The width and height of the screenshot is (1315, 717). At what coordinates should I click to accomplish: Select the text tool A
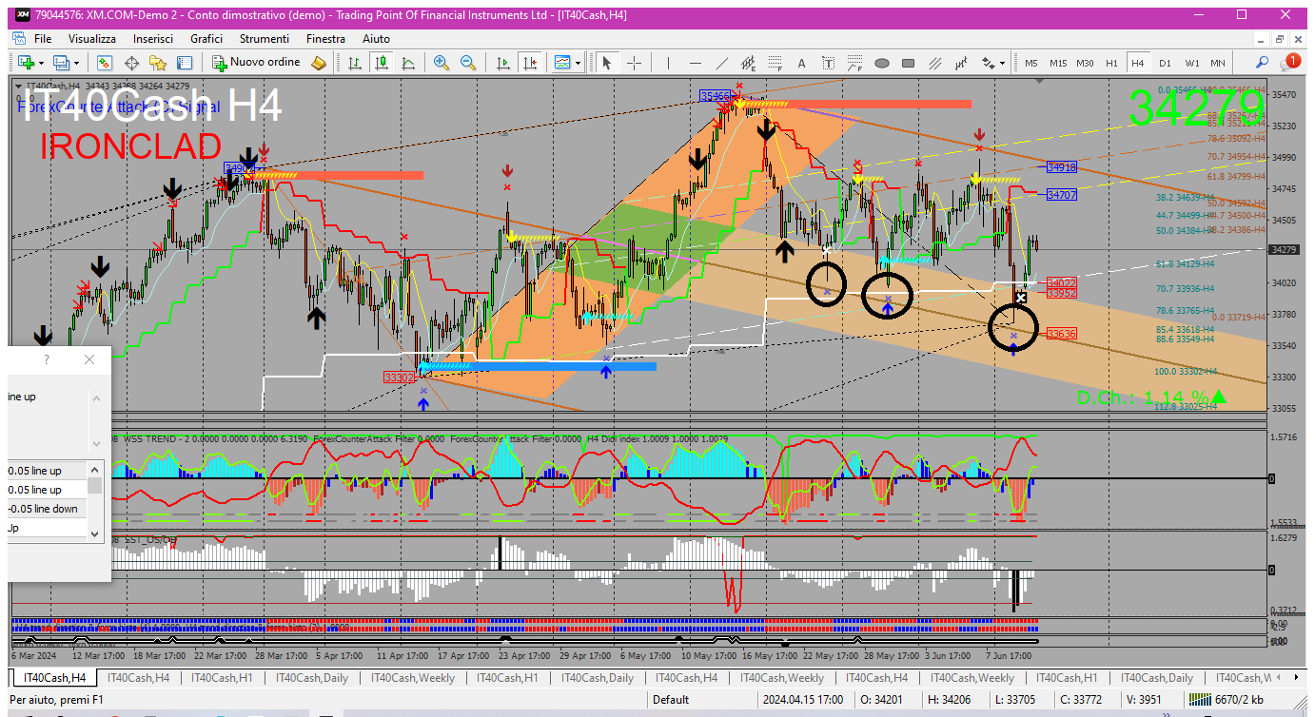[802, 63]
